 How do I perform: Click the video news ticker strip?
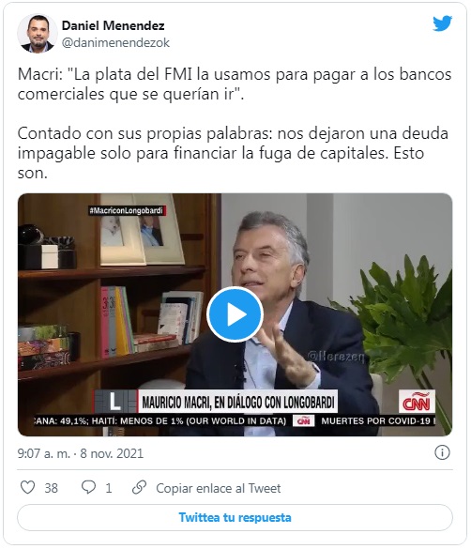click(x=235, y=420)
